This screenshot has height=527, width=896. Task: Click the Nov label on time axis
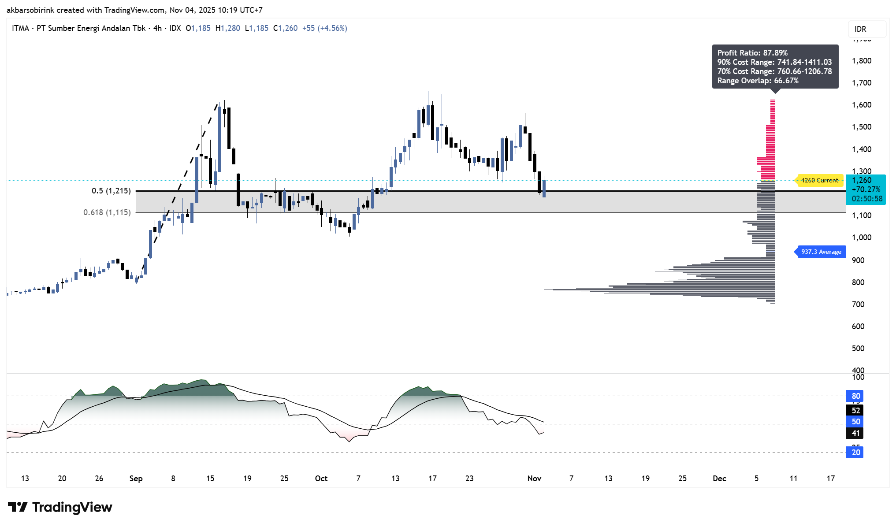click(534, 479)
